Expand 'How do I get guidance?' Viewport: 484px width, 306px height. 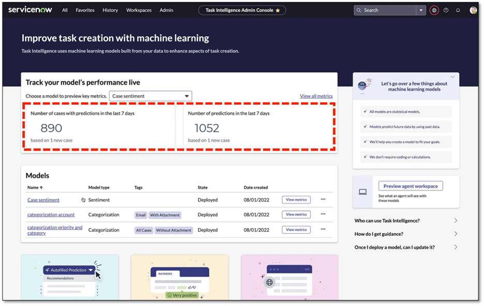(406, 234)
